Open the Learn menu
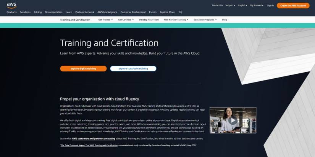The height and width of the screenshot is (157, 315). tap(69, 12)
